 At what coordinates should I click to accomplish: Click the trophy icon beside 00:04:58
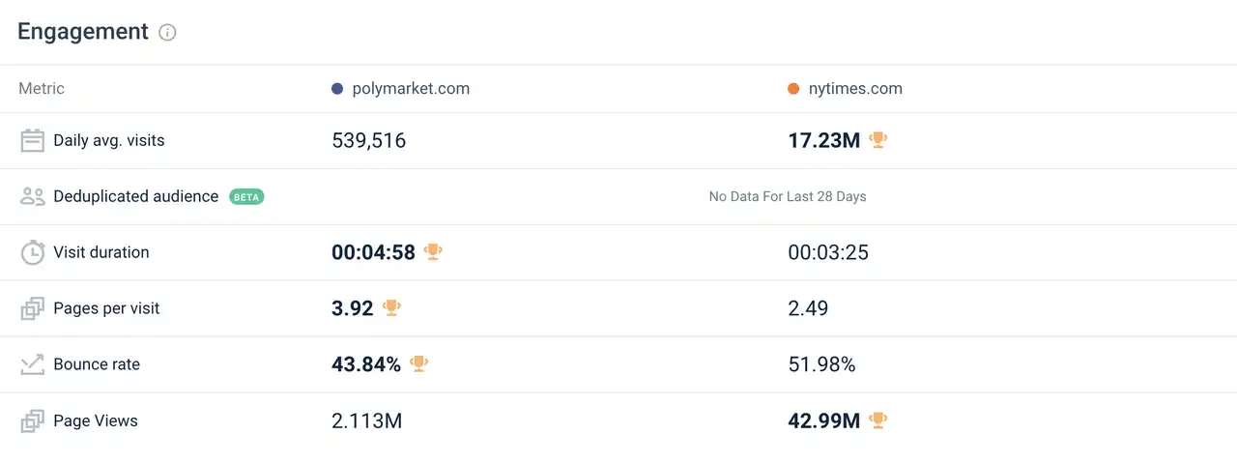[x=433, y=252]
